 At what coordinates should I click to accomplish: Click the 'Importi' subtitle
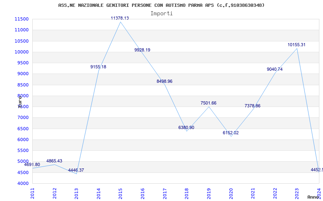[x=161, y=14]
